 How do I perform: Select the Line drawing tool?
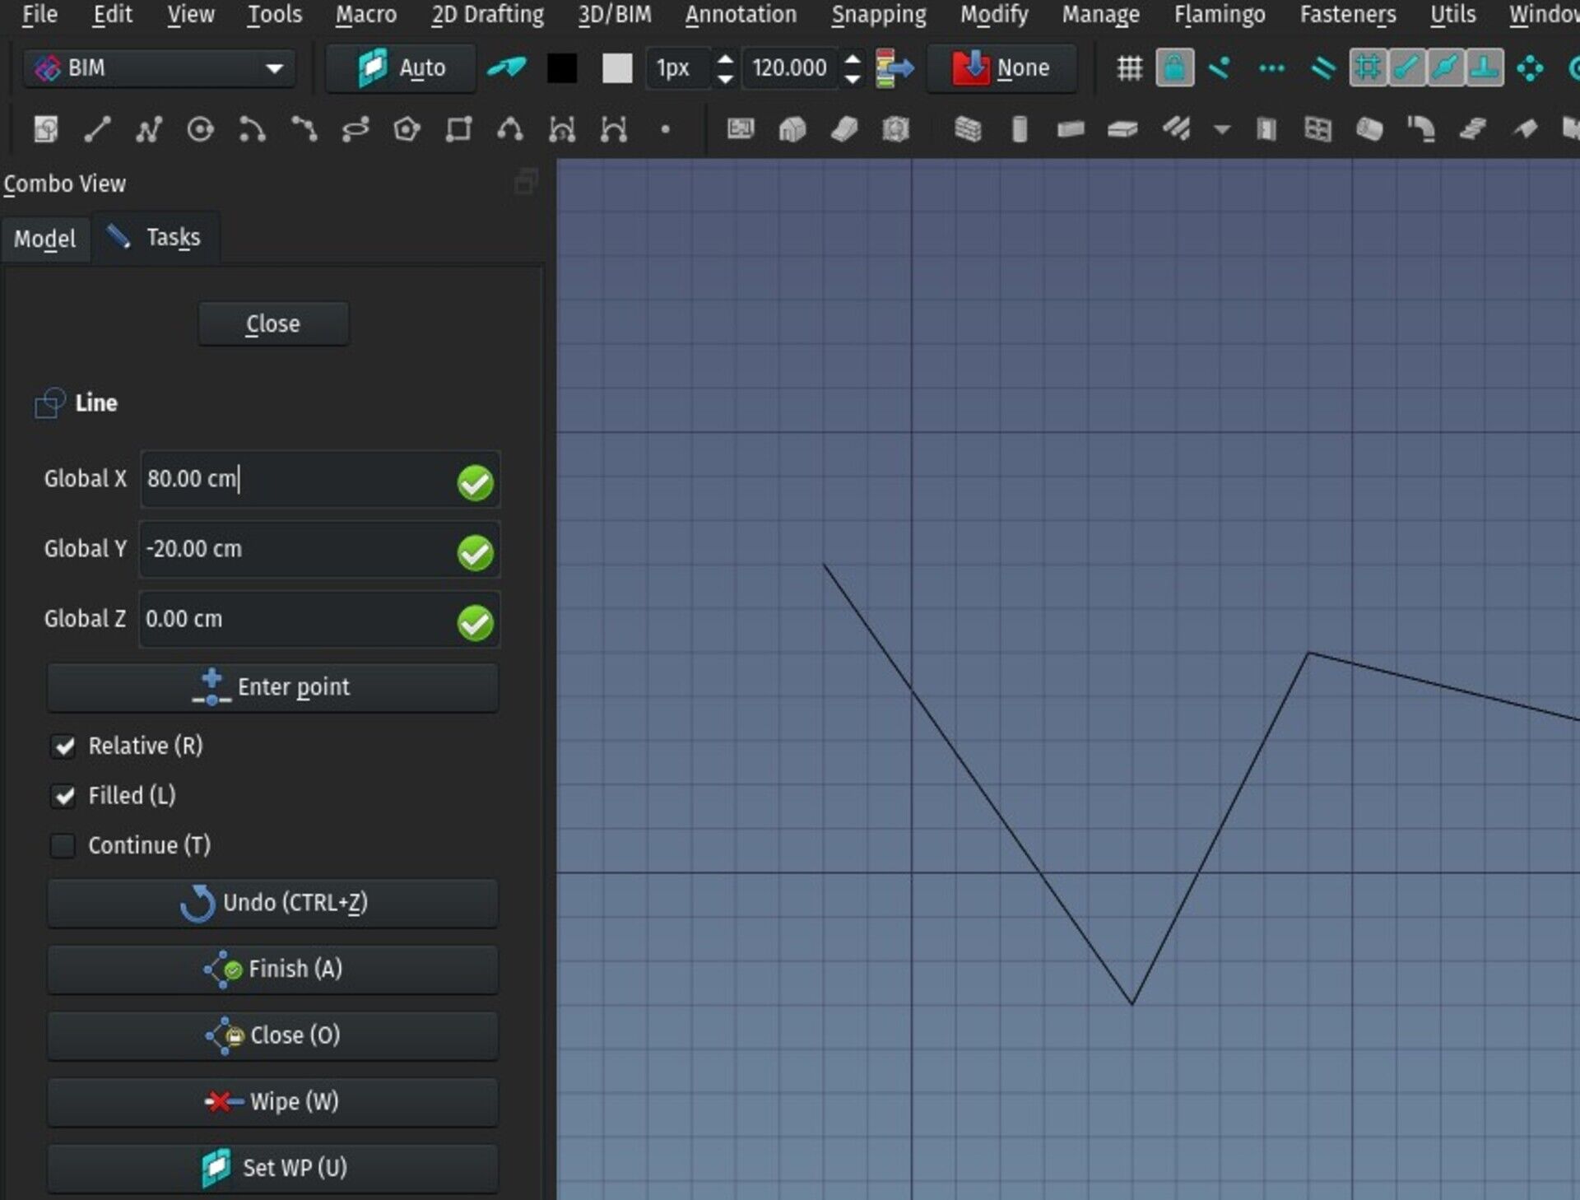point(98,129)
